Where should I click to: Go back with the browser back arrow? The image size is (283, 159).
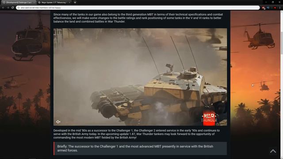[x=3, y=8]
